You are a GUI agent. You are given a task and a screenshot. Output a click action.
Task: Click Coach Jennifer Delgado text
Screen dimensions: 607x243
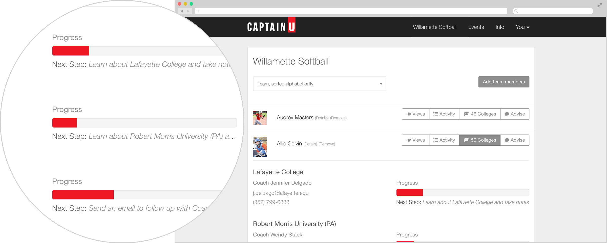[x=282, y=183]
